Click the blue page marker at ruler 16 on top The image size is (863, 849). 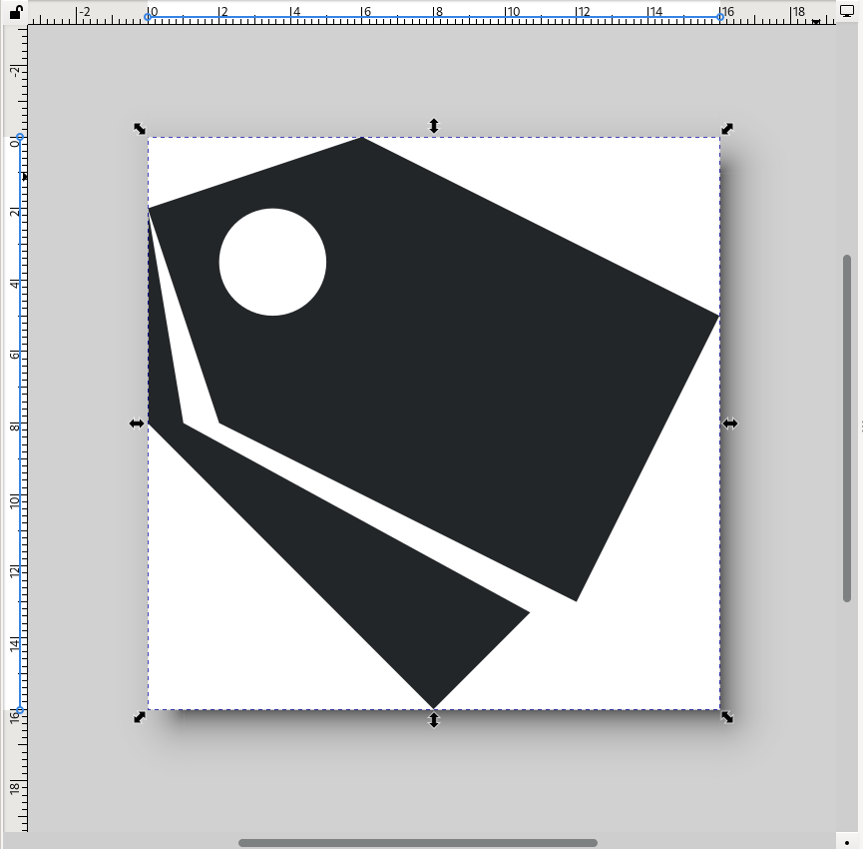[x=720, y=17]
